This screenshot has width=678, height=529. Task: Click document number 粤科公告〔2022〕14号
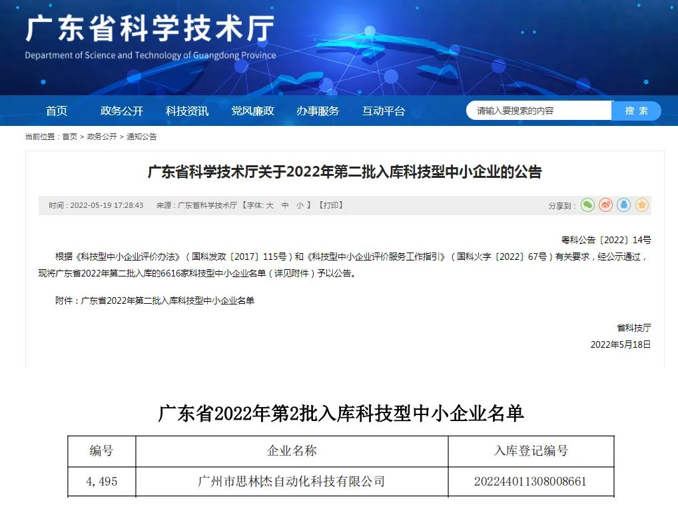click(606, 240)
